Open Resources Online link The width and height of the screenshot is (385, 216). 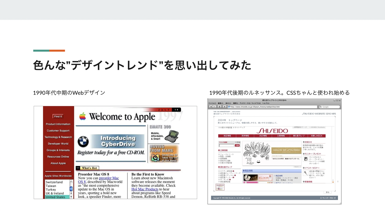(x=58, y=157)
